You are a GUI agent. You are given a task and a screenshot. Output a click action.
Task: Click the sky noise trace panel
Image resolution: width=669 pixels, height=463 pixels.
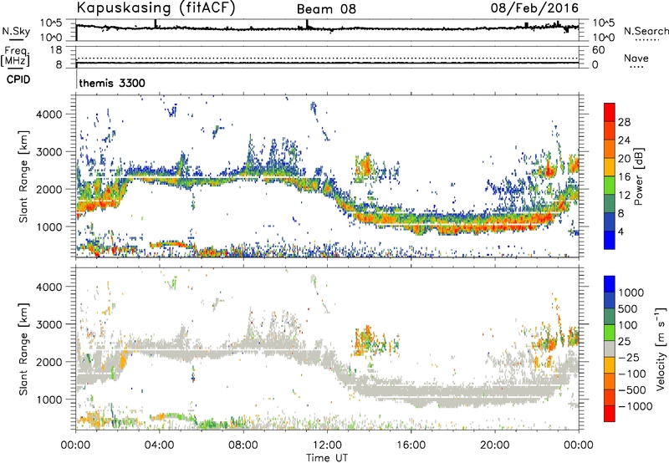[327, 30]
